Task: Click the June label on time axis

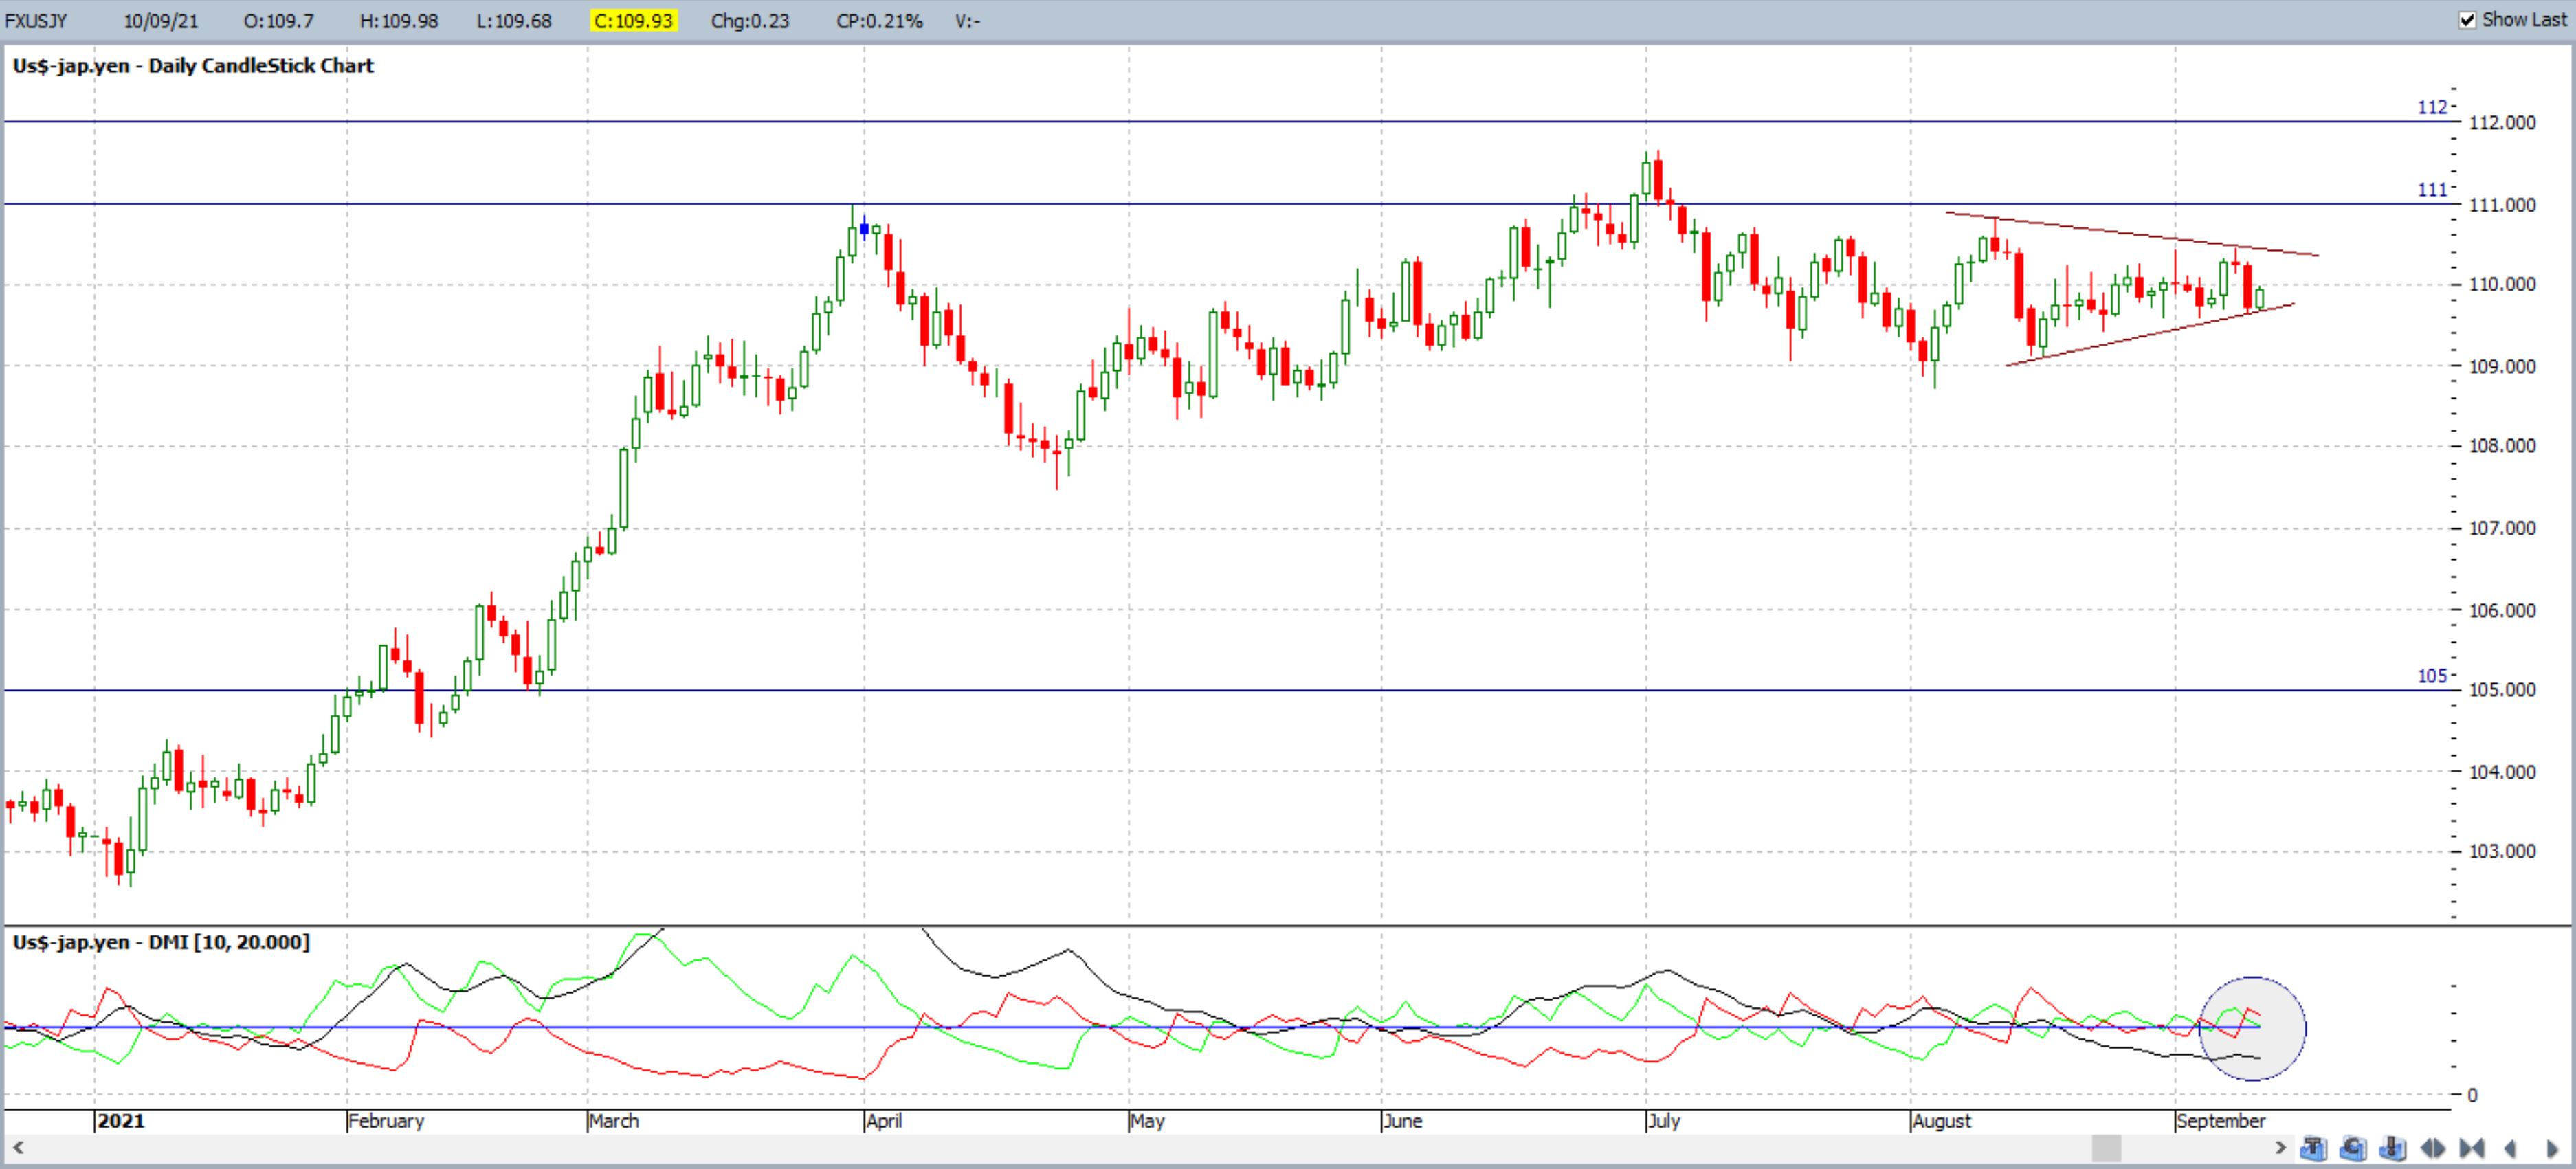Action: 1402,1121
